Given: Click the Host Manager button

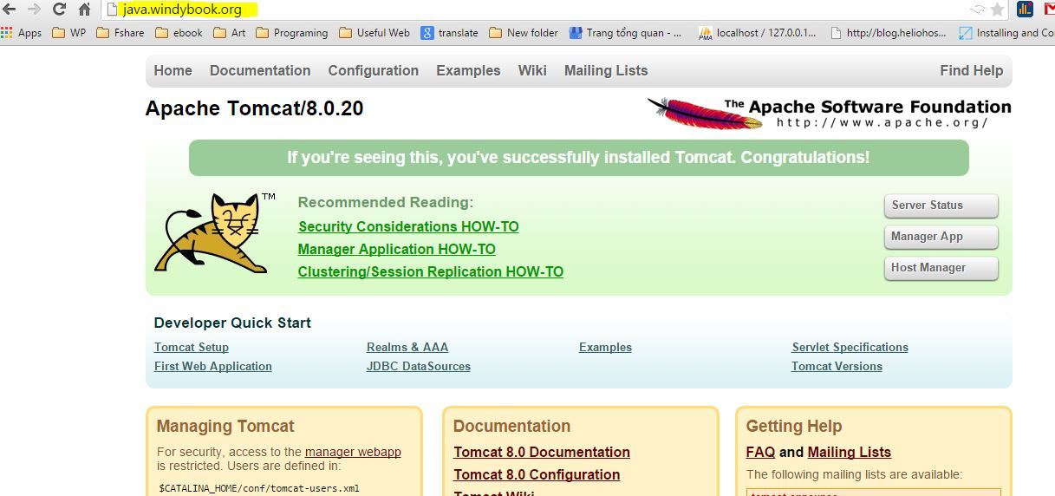Looking at the screenshot, I should pos(941,268).
